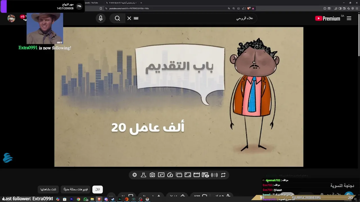
Task: Open Overwatch icon on the taskbar
Action: click(x=147, y=199)
